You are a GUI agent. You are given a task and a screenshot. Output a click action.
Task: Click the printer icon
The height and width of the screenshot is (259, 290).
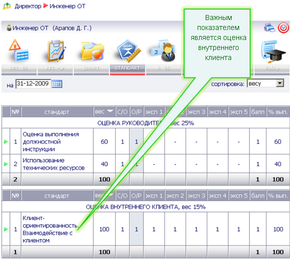270,28
